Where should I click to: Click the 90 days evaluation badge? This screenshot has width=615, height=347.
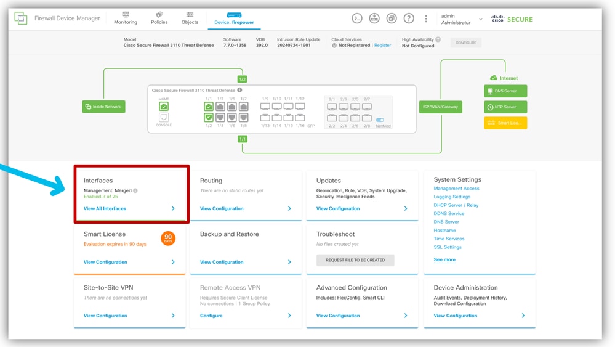coord(168,238)
